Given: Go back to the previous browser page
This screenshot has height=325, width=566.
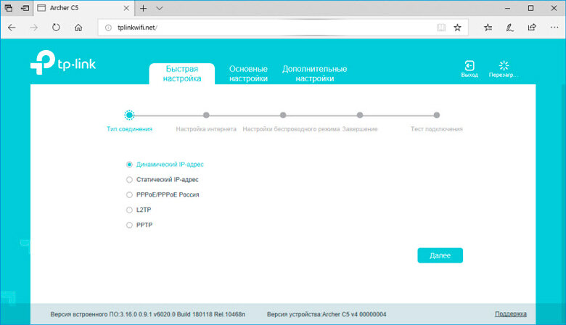Looking at the screenshot, I should coord(12,28).
